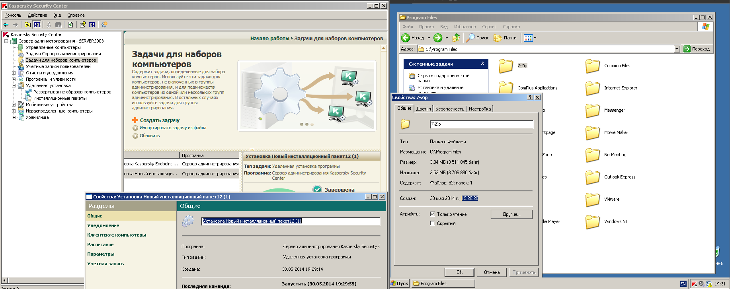Click the first carousel dot under illustration

[x=302, y=124]
